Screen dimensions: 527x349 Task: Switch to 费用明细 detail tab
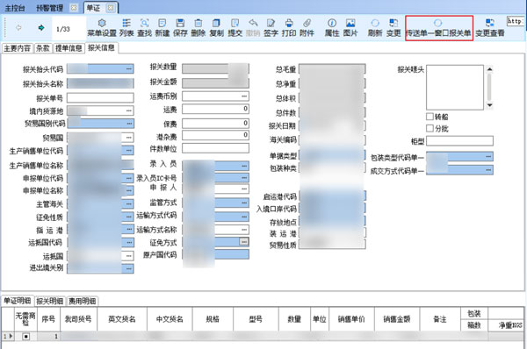[x=83, y=301]
